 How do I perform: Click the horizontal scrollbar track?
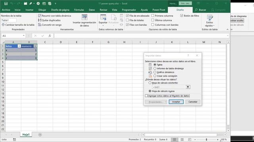point(181,135)
